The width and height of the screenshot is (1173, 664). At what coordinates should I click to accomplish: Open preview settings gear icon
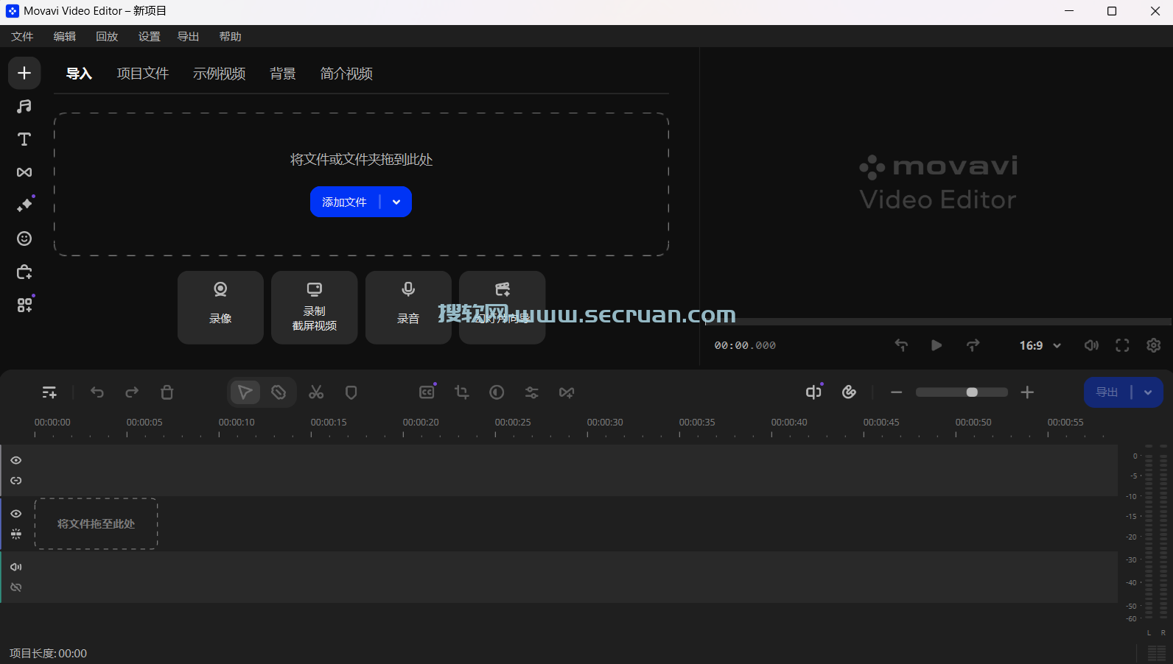click(x=1154, y=345)
